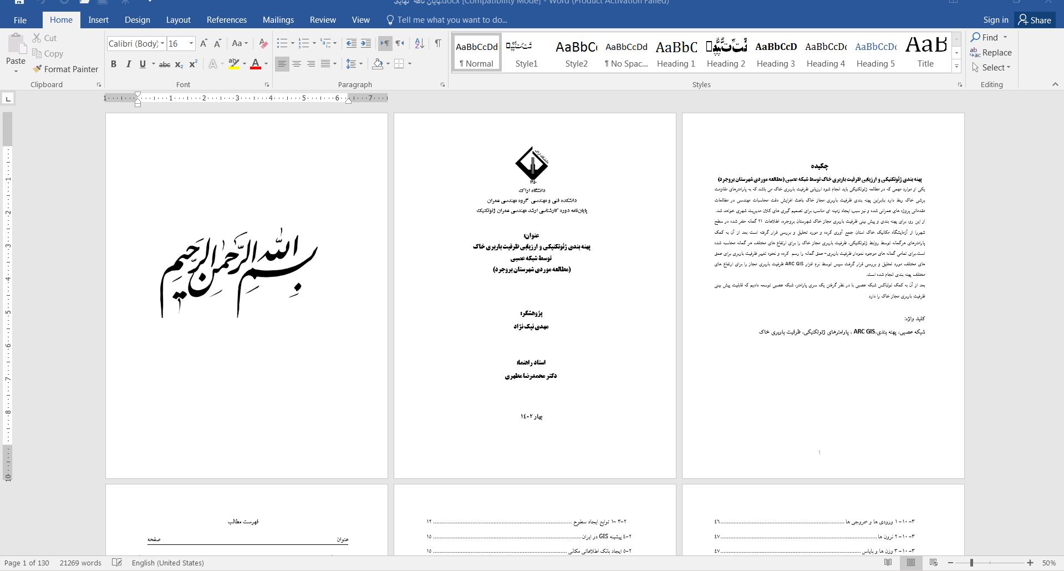1064x571 pixels.
Task: Click the Format Painter brush icon
Action: coord(37,69)
